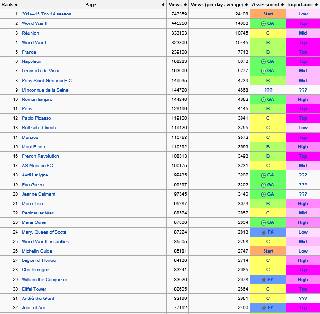Click Start assessment in Michelin Guide row
Viewport: 320px width, 314px height.
(268, 251)
